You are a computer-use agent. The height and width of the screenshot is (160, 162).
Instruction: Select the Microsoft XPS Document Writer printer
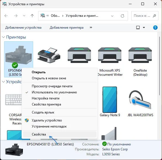pos(110,55)
